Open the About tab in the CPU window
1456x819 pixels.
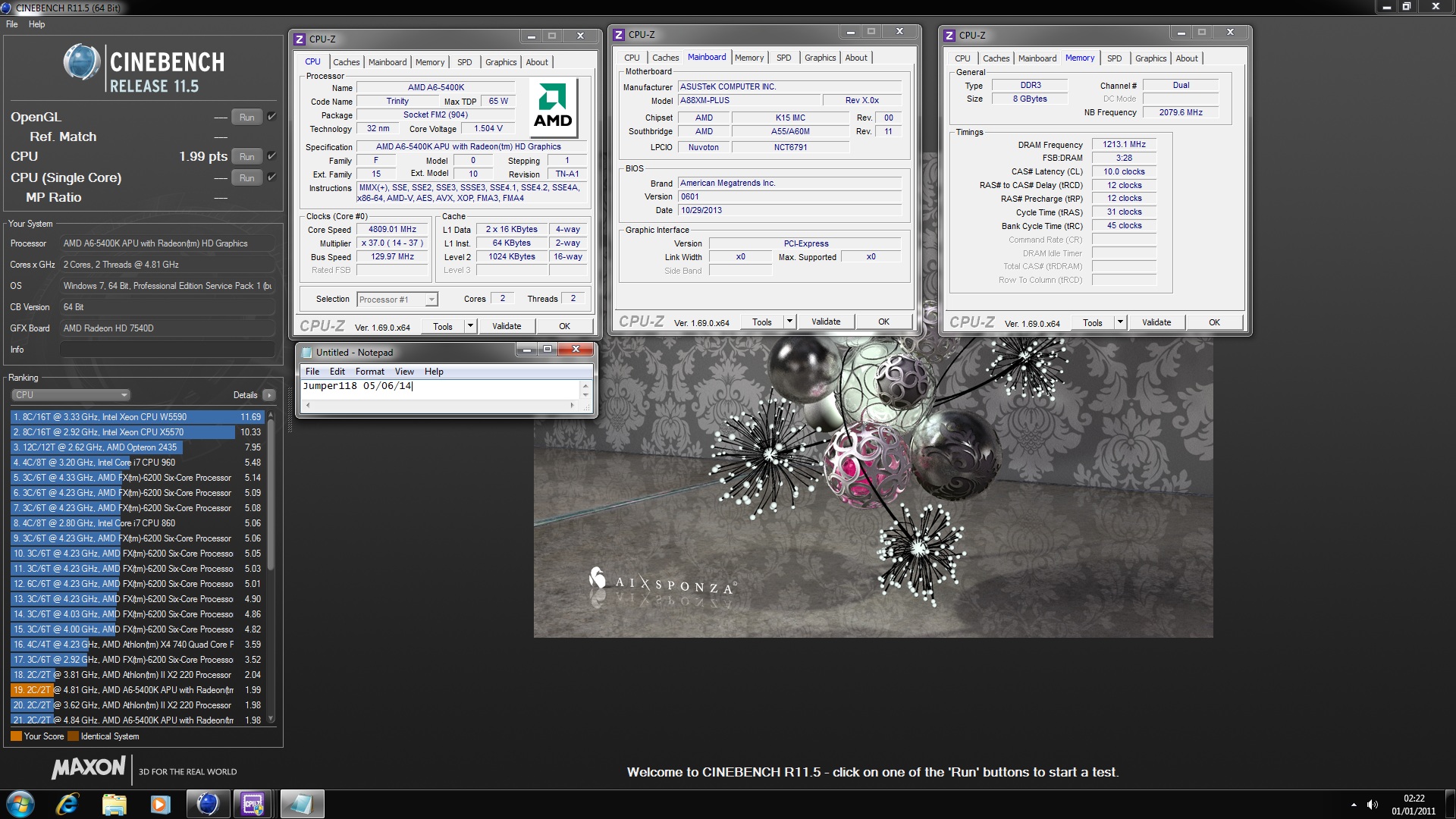pyautogui.click(x=537, y=62)
